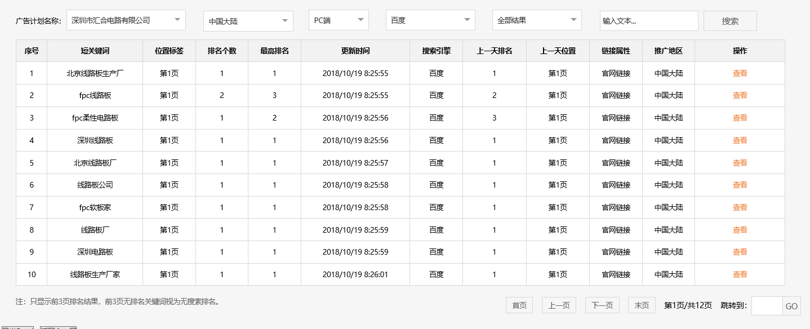The image size is (810, 329).
Task: Click 查看 for fpc软板家
Action: pyautogui.click(x=740, y=207)
